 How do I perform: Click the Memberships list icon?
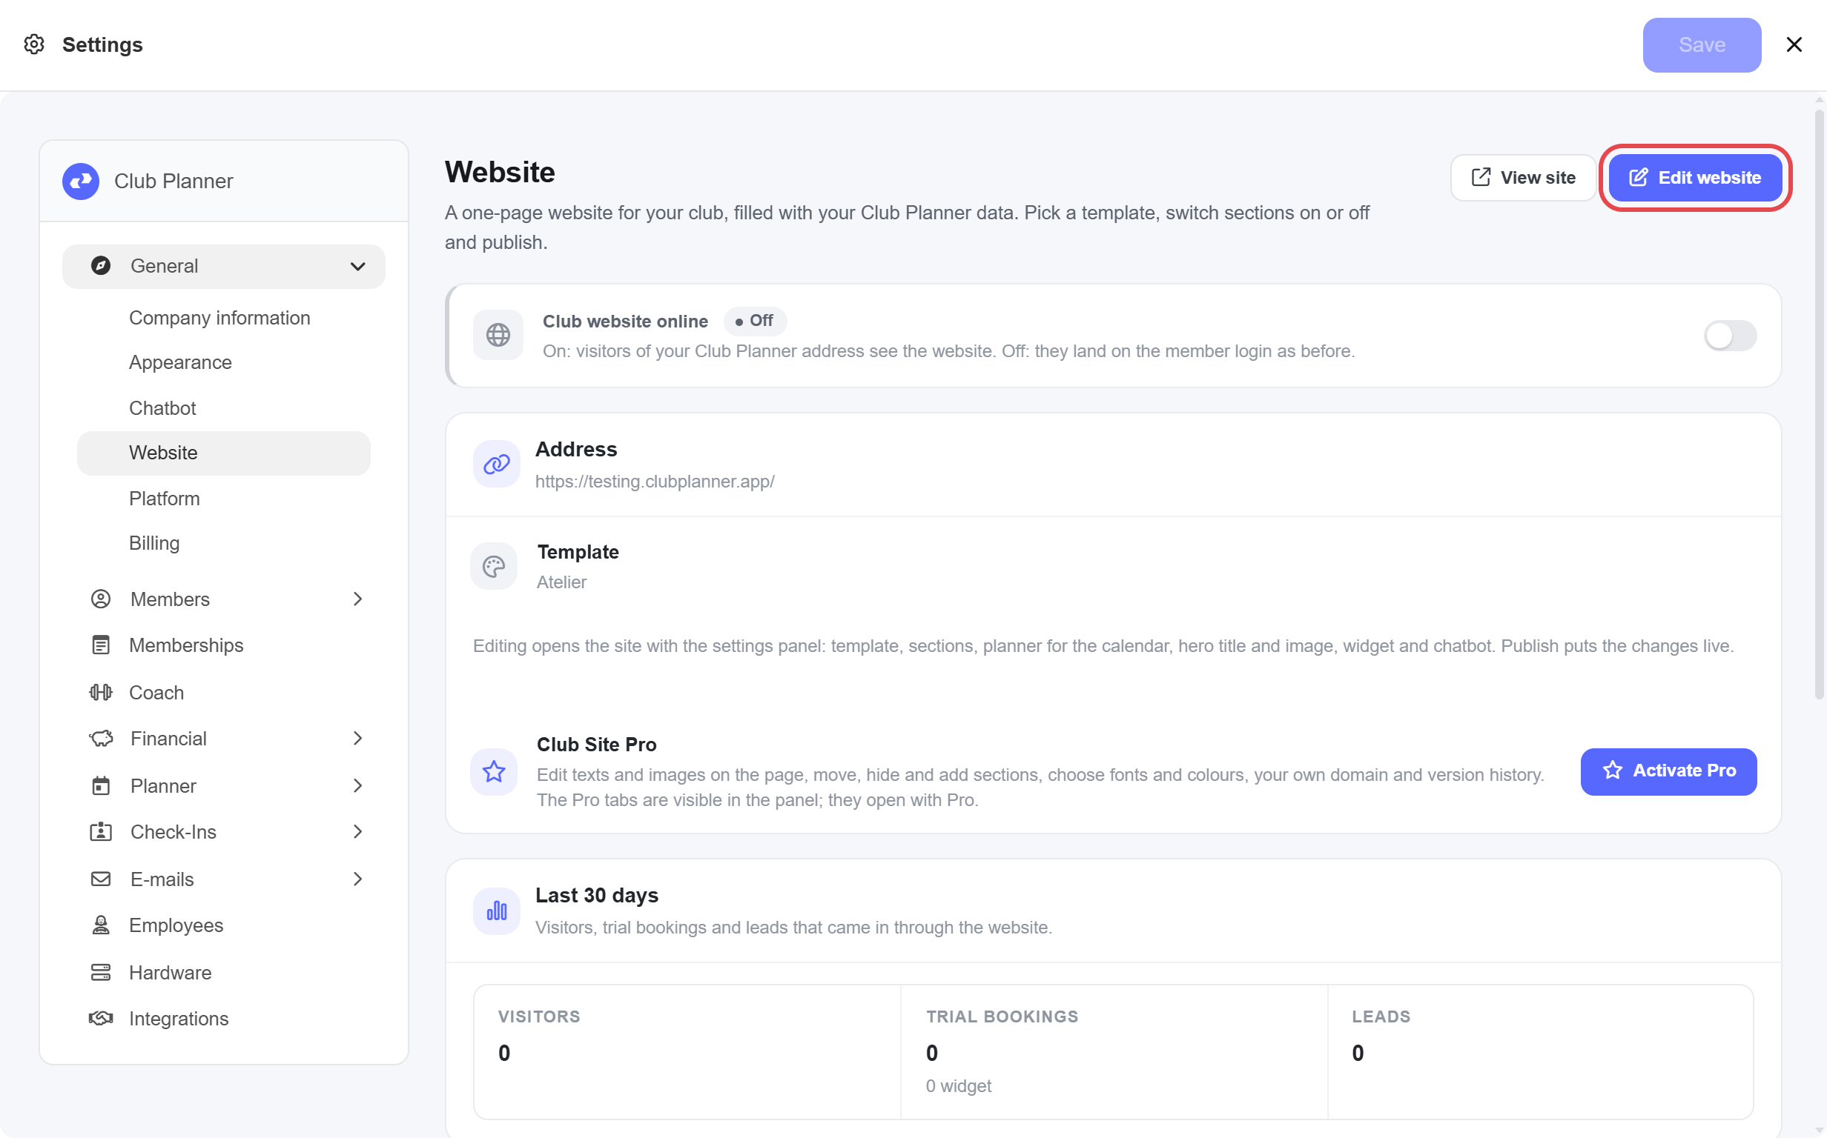click(101, 645)
